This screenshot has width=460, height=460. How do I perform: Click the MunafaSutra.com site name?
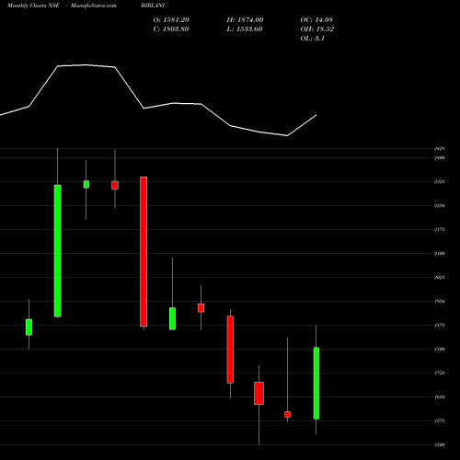[94, 6]
